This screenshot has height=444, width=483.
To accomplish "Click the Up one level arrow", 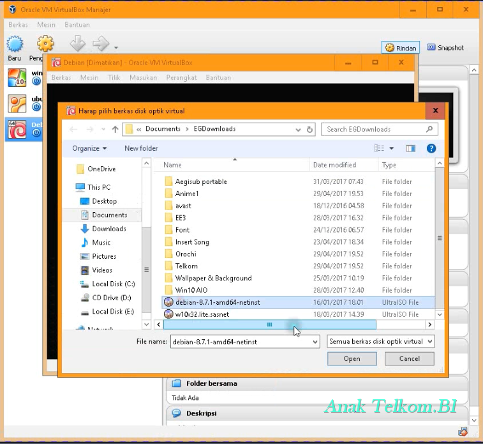I will click(x=115, y=129).
